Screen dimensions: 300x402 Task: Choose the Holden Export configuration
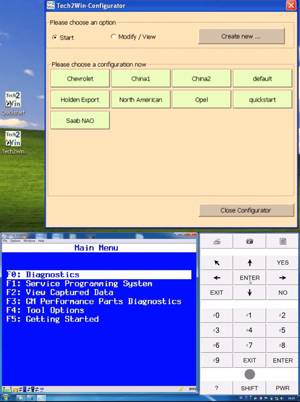[x=80, y=99]
